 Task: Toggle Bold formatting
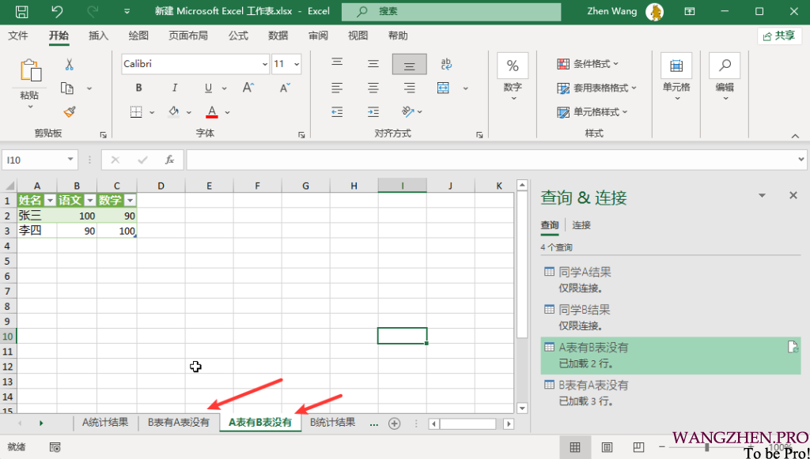(x=139, y=88)
